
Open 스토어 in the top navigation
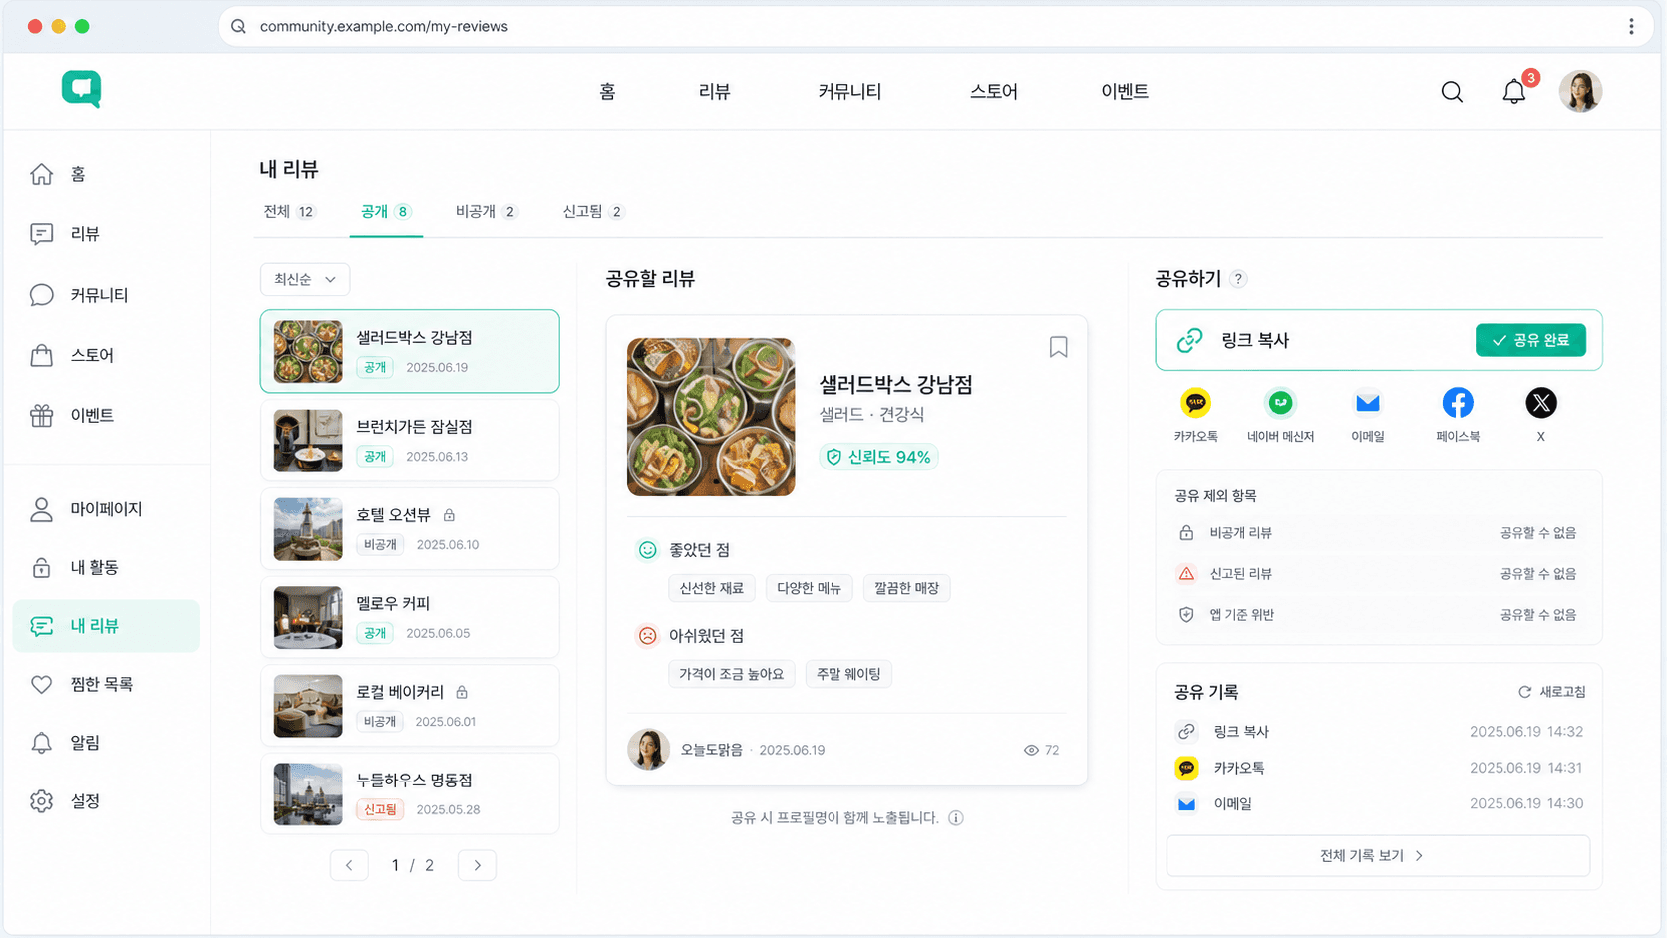[994, 92]
